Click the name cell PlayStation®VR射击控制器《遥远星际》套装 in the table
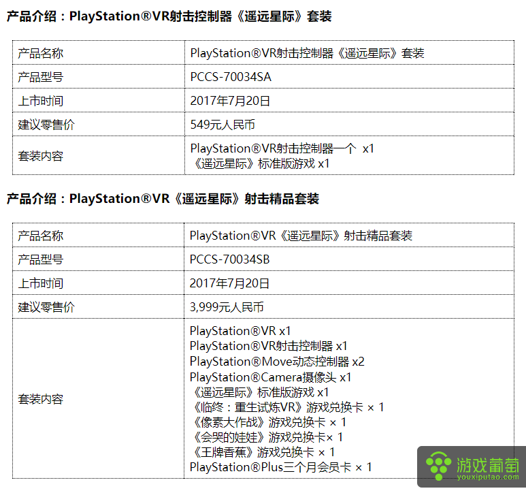 click(308, 53)
